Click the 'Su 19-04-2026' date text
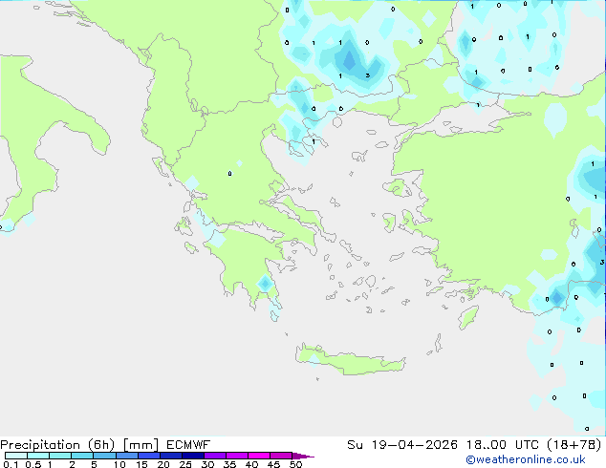This screenshot has height=468, width=606. (x=402, y=445)
